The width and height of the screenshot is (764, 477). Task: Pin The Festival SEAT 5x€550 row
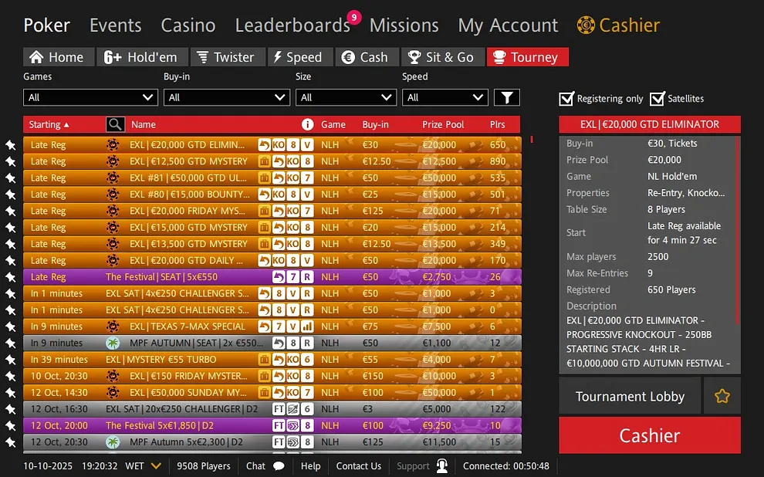click(11, 277)
